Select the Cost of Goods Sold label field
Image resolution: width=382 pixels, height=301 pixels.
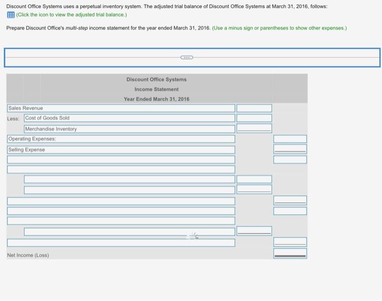click(130, 118)
